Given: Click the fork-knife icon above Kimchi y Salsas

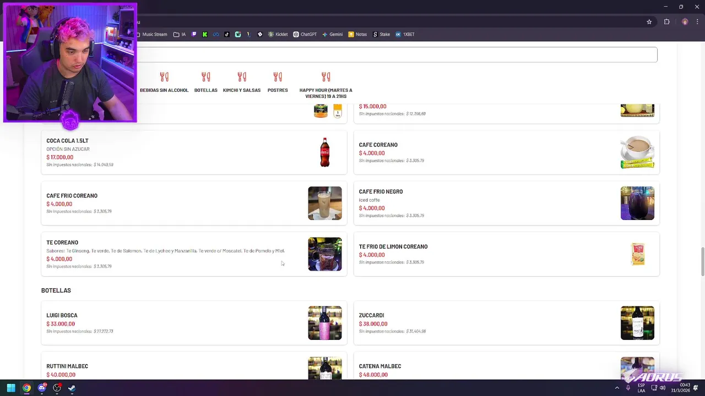Looking at the screenshot, I should click(242, 76).
